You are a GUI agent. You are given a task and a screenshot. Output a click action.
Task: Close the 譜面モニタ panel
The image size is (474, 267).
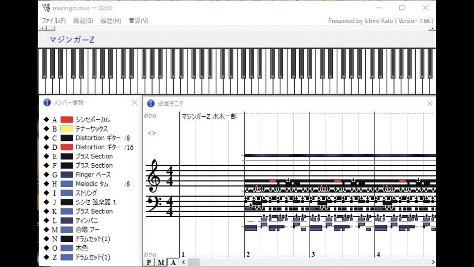430,103
